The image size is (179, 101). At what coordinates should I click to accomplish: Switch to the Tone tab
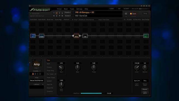[48, 60]
